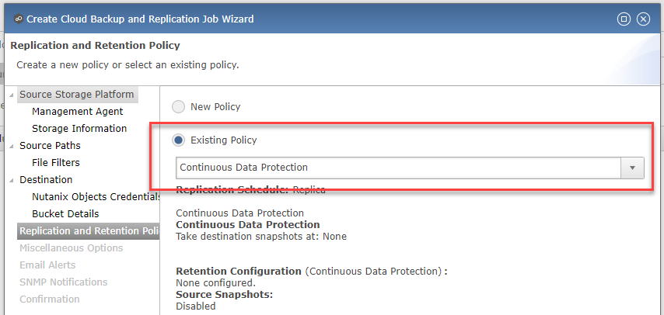Collapse the Source Storage Platform tree node
Screen dimensions: 664x315
point(11,95)
